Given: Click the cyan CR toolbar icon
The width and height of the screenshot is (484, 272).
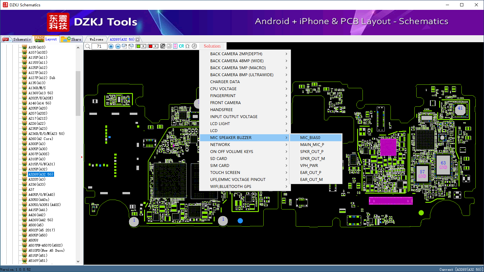Looking at the screenshot, I should [181, 46].
